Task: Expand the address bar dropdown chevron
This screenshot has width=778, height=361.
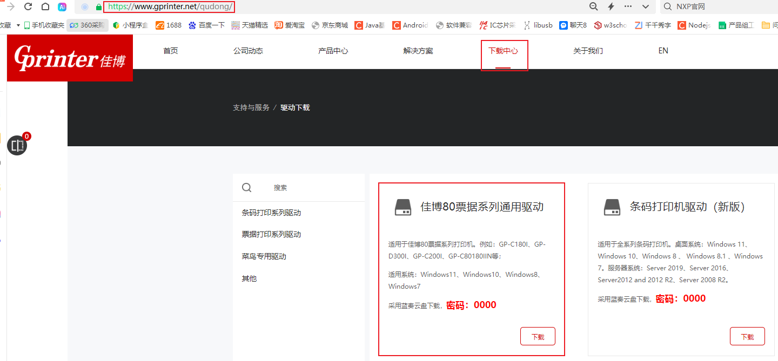Action: click(645, 6)
